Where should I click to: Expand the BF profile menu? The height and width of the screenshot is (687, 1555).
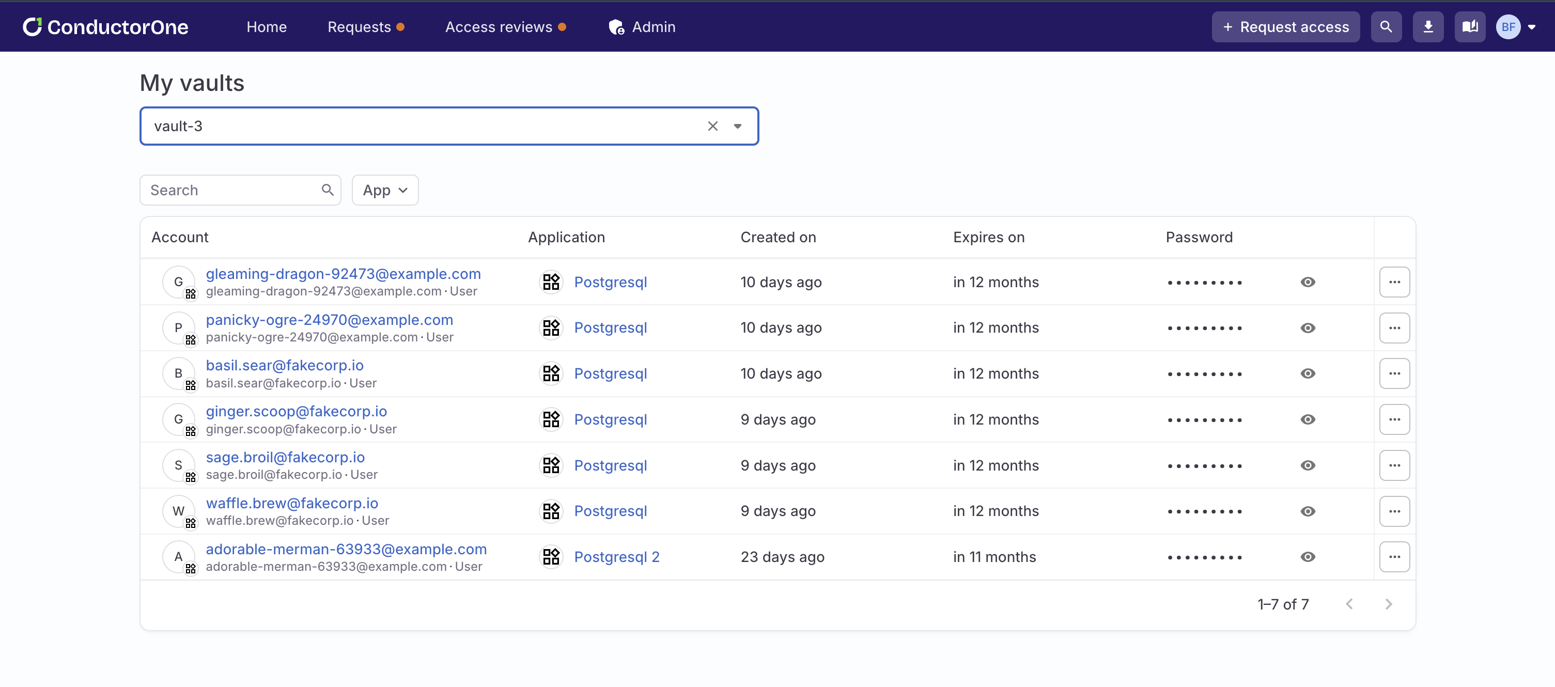1516,26
